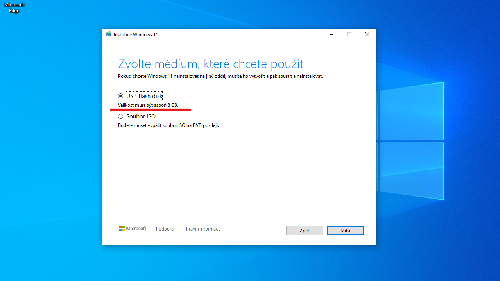Click the "Zvolte médium, které chcete použít" heading
This screenshot has width=500, height=281.
[211, 64]
